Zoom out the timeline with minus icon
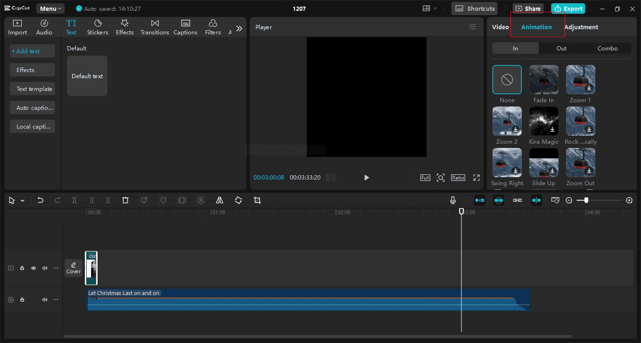Screen dimensions: 641x343 click(569, 200)
